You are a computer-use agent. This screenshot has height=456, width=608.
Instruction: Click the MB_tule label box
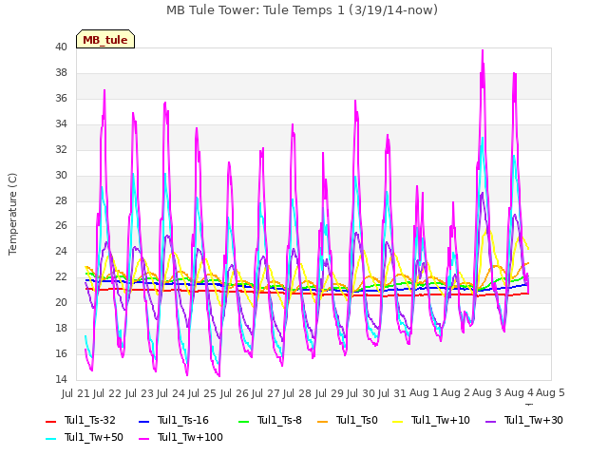pos(105,39)
